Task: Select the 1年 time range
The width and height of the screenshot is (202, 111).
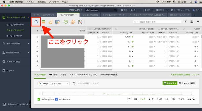Action: click(167, 99)
